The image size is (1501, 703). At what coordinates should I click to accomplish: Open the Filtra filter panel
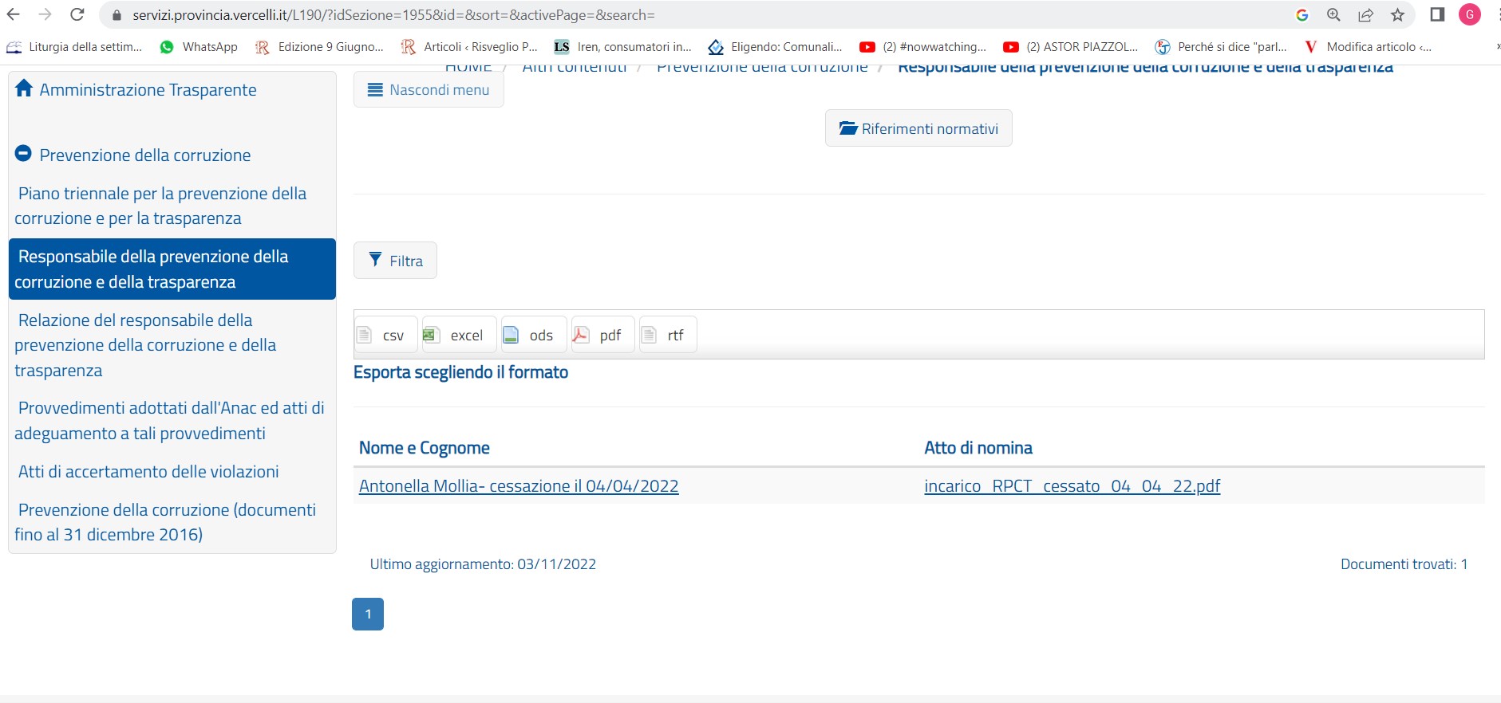pyautogui.click(x=395, y=261)
